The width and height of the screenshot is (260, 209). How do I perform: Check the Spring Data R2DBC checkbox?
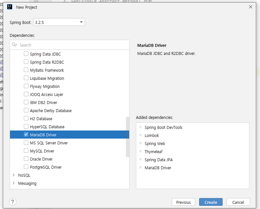click(x=26, y=62)
